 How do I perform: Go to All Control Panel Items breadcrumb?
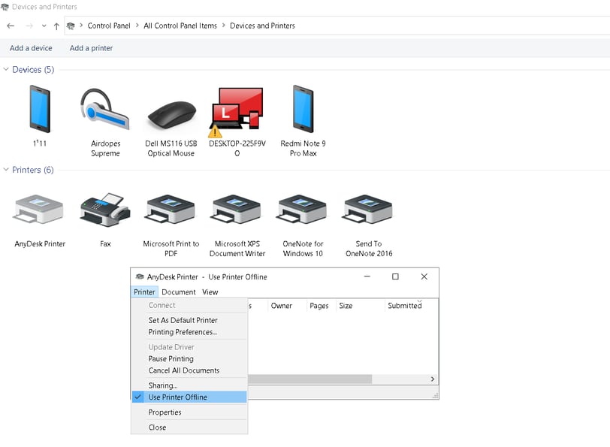pos(180,26)
